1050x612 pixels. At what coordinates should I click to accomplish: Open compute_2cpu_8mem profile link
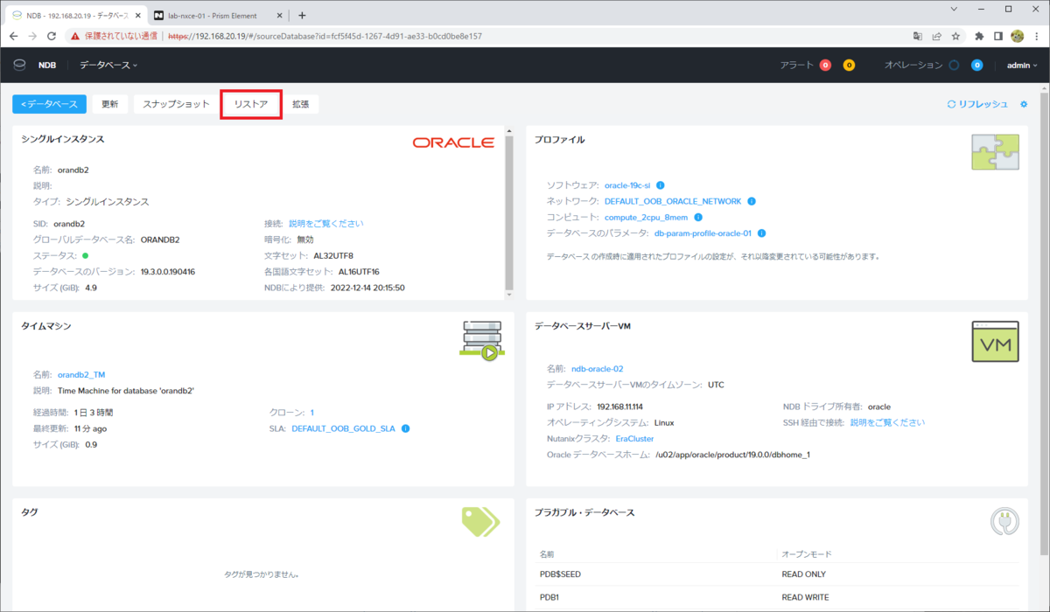point(647,217)
